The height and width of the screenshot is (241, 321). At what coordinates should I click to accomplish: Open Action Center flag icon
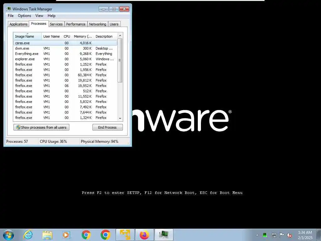(282, 235)
